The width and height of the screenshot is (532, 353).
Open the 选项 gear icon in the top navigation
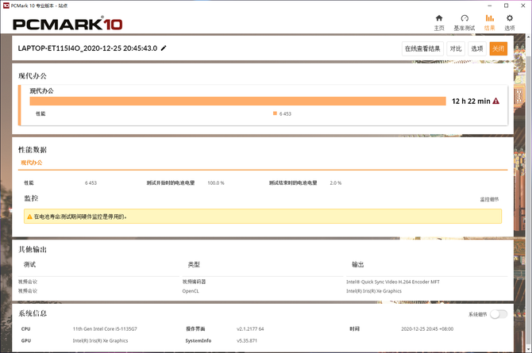point(510,18)
